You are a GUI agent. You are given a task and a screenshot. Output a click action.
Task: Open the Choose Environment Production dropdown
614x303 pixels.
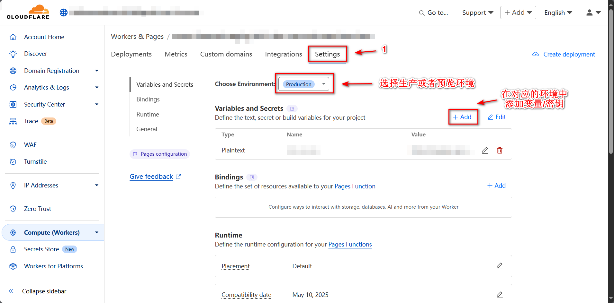click(x=303, y=84)
